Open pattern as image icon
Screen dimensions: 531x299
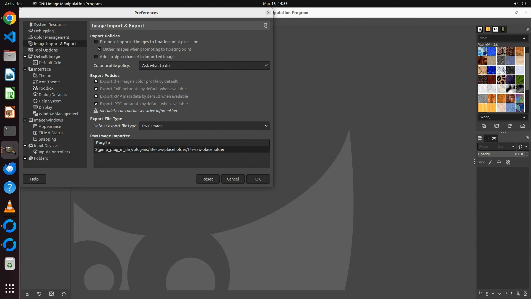pos(522,126)
